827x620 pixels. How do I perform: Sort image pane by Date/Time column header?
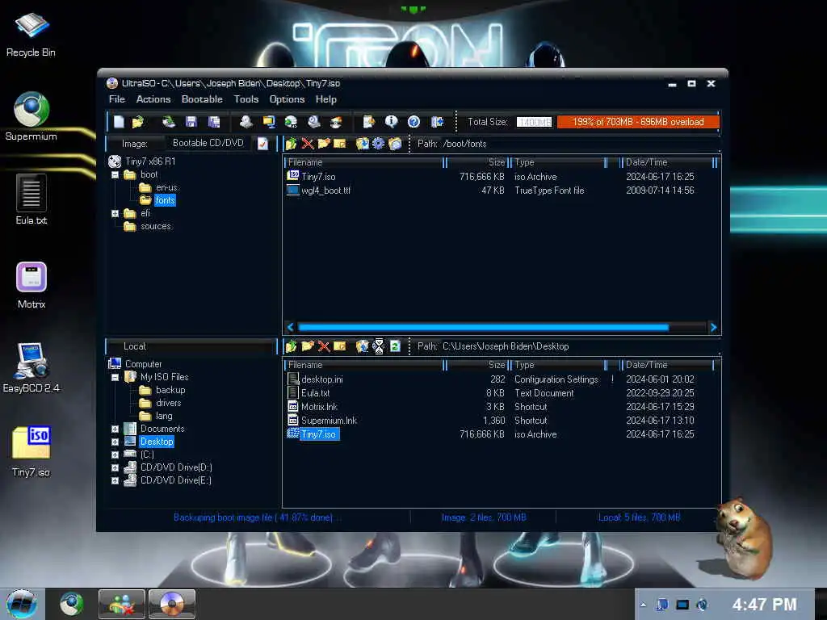pyautogui.click(x=666, y=162)
